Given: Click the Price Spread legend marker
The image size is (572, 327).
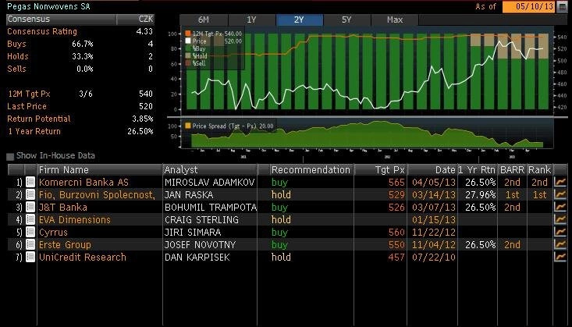Looking at the screenshot, I should coord(187,126).
